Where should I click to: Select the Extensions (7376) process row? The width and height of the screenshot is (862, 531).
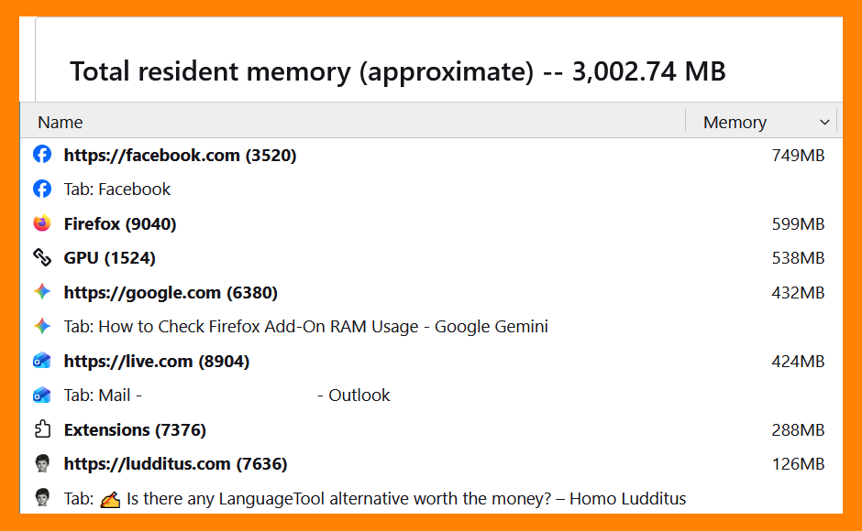(x=431, y=429)
